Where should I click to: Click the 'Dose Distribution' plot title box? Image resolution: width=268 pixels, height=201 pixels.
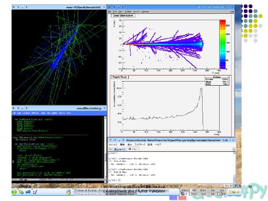123,16
